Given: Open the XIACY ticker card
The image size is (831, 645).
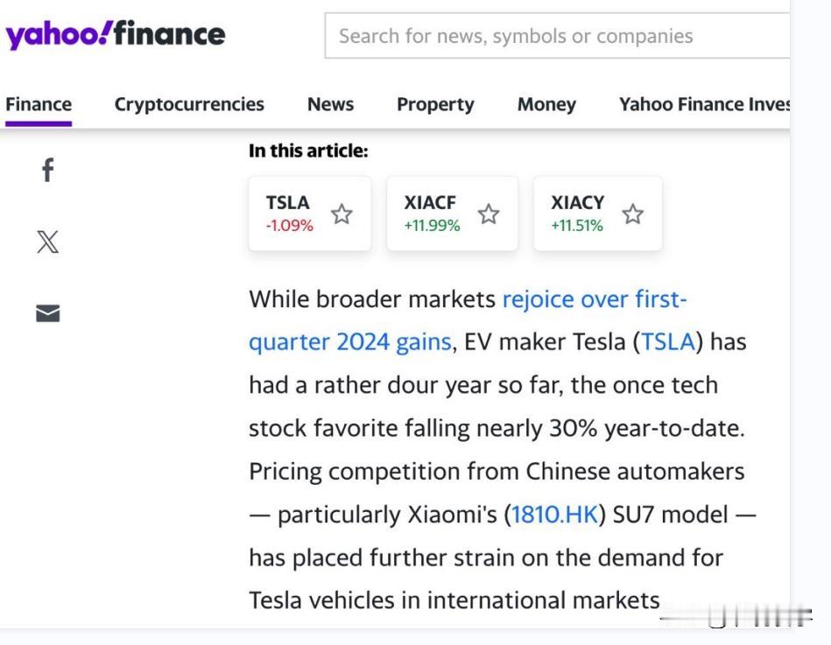Looking at the screenshot, I should [x=577, y=213].
